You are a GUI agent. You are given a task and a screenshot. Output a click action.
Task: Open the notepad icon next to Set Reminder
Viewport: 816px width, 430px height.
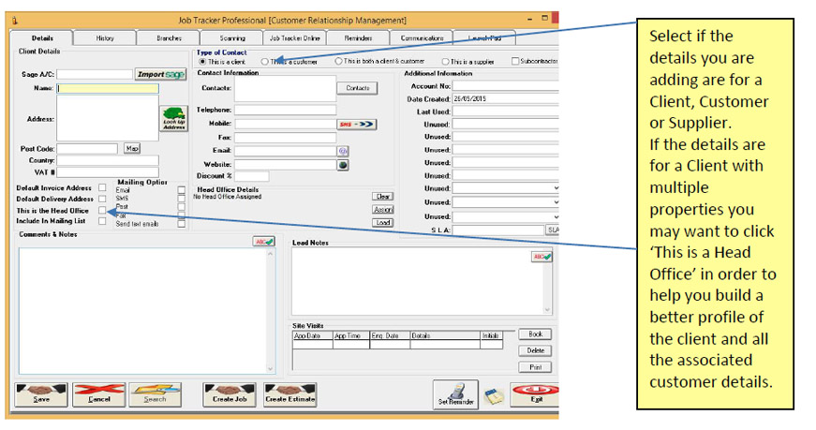(x=494, y=396)
